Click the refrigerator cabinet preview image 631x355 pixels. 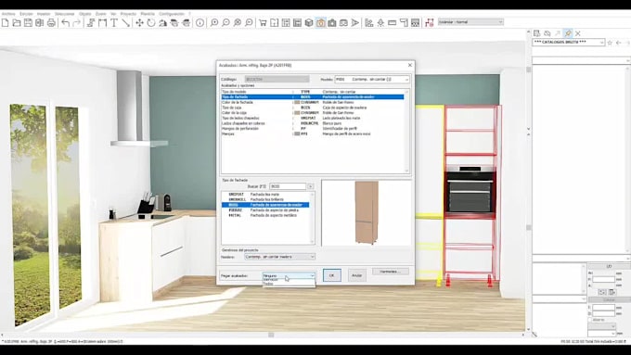pyautogui.click(x=367, y=212)
